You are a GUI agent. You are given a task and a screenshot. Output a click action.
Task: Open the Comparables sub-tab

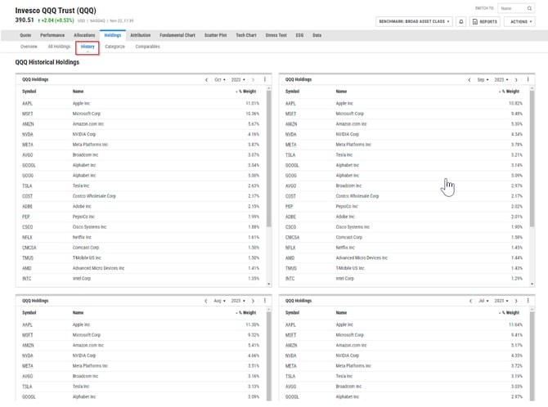147,47
